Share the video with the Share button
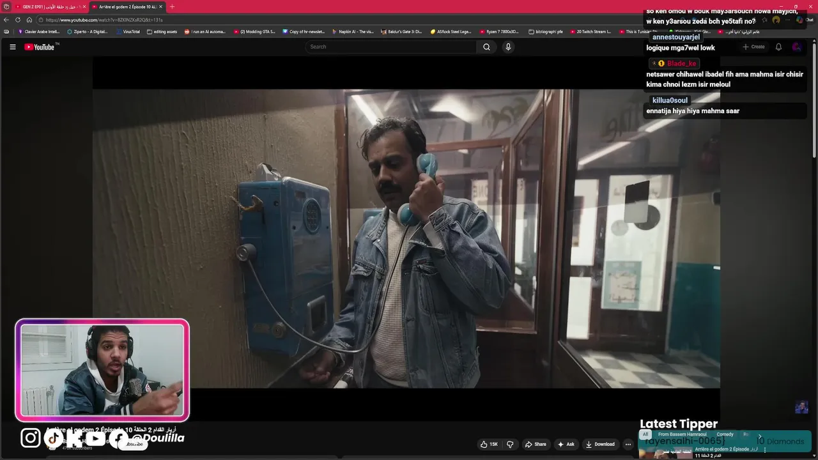 (x=536, y=444)
